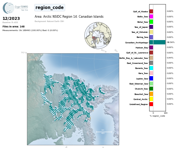Click the magenta Baltic_Sea swatch
This screenshot has height=148, width=178.
click(151, 17)
